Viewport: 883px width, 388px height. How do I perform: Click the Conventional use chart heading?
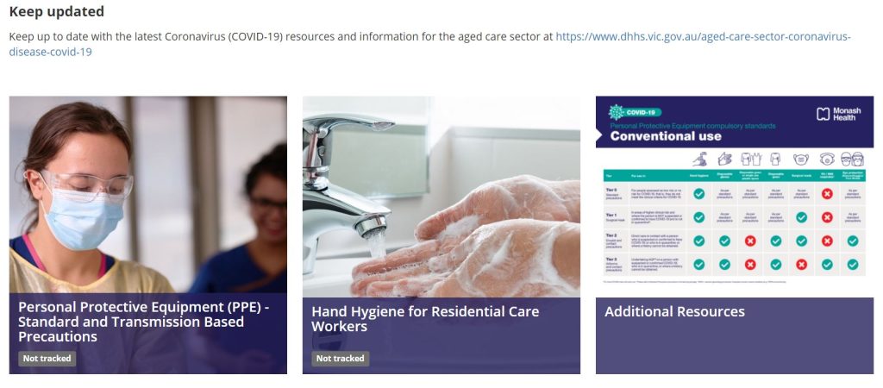tap(666, 135)
